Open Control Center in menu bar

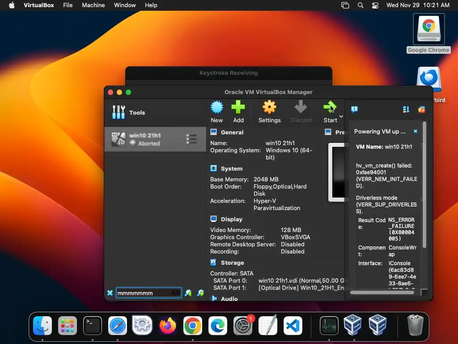point(375,5)
